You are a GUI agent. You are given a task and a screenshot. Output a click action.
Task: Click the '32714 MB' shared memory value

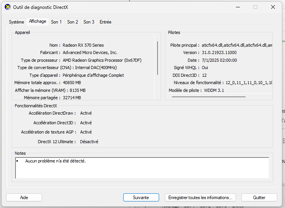[72, 98]
